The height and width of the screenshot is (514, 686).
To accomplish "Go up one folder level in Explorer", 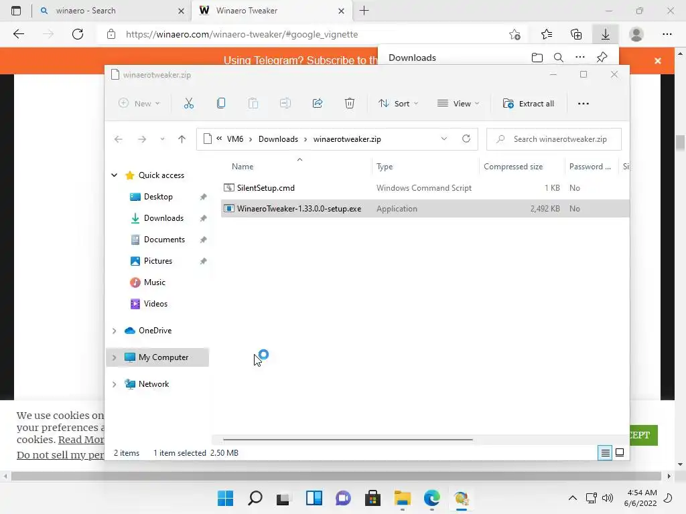I will tap(182, 139).
